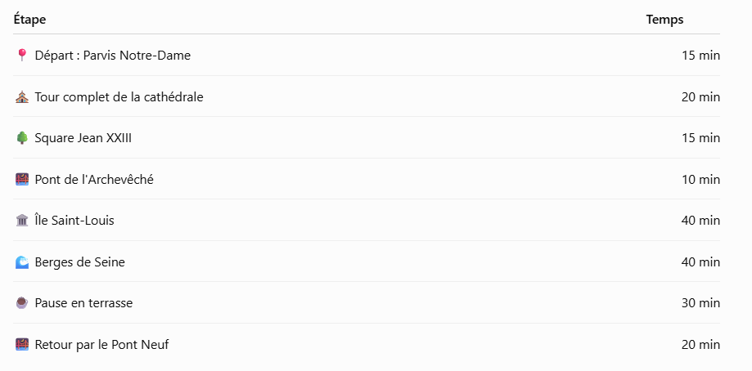Screen dimensions: 752x371
Task: Click the bridge icon beside Retour par le Pont Neuf
Action: (21, 345)
